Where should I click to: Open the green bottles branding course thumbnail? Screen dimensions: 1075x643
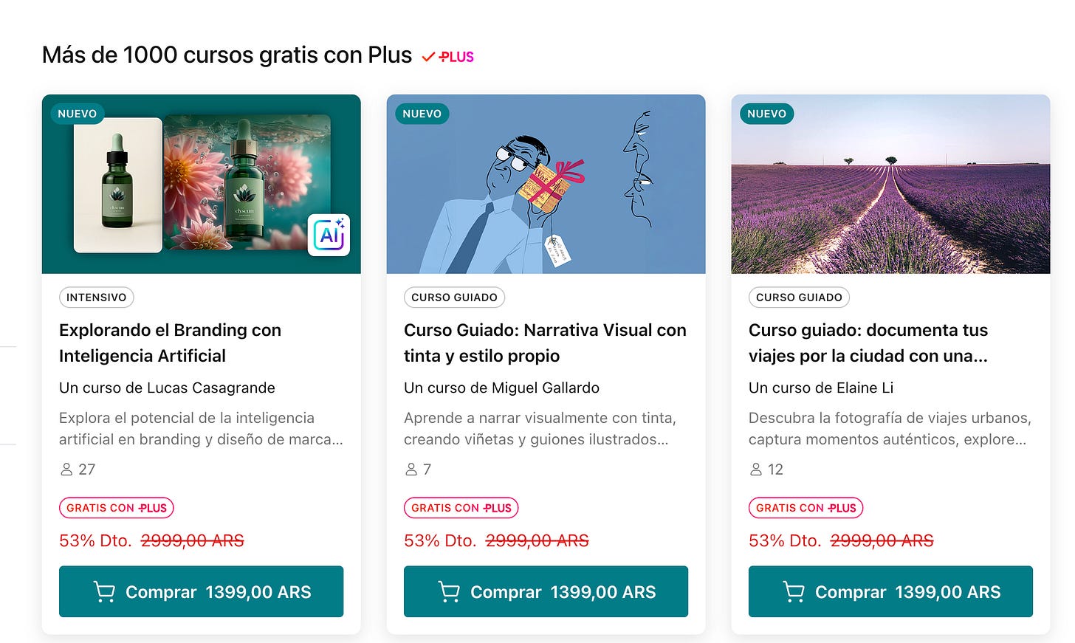click(202, 184)
